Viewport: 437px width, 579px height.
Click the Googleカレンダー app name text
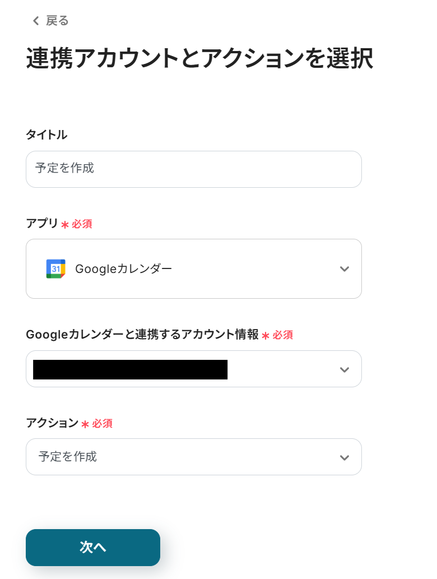[x=124, y=269]
